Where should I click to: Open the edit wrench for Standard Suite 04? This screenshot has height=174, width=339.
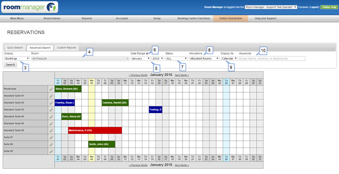coord(51,116)
